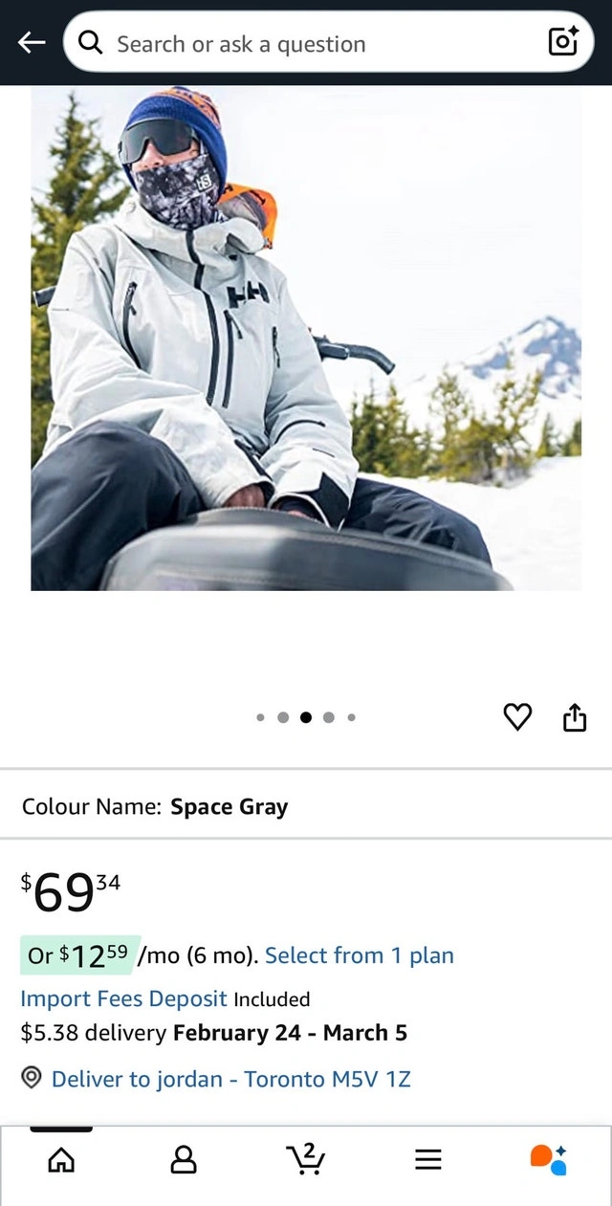Tap the search magnifier icon
The height and width of the screenshot is (1206, 612).
click(x=91, y=42)
